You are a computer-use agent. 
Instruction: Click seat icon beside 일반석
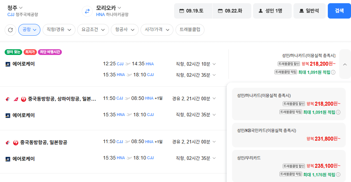[302, 11]
